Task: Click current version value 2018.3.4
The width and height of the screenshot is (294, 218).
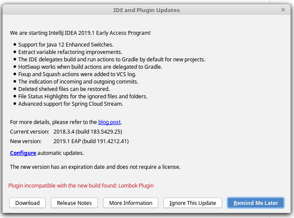Action: (88, 132)
